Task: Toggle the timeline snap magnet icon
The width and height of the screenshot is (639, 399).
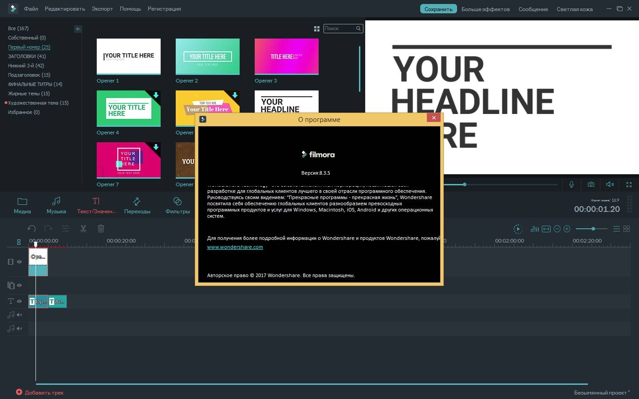Action: click(19, 242)
